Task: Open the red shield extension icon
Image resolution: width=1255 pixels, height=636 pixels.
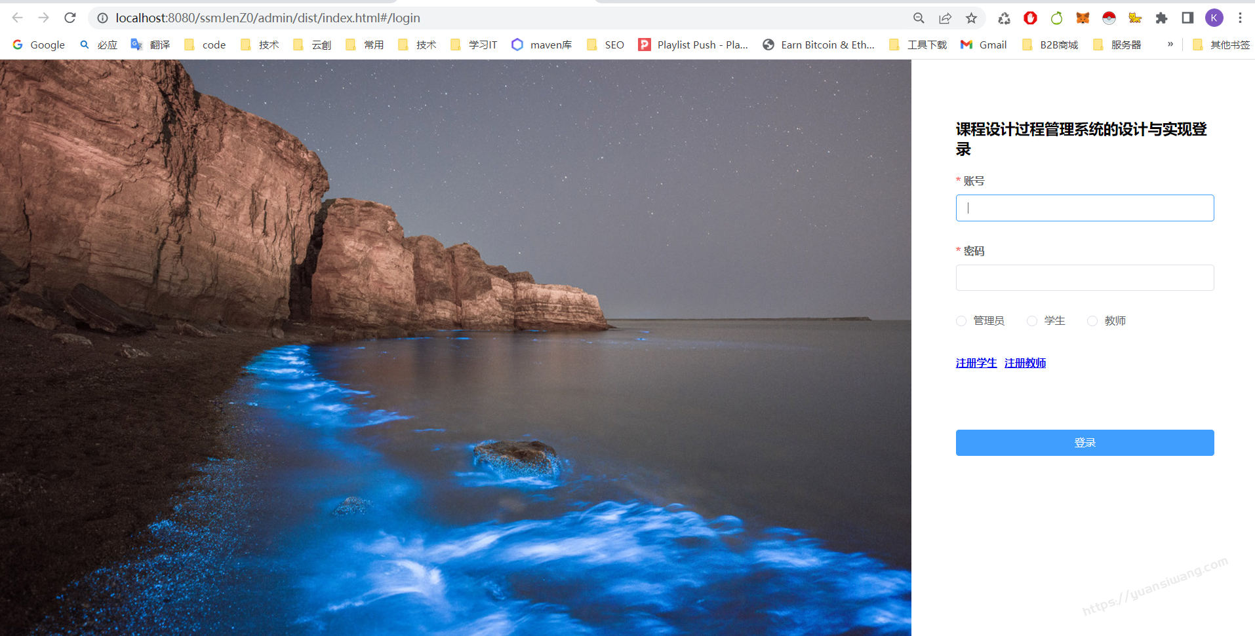Action: [1030, 18]
